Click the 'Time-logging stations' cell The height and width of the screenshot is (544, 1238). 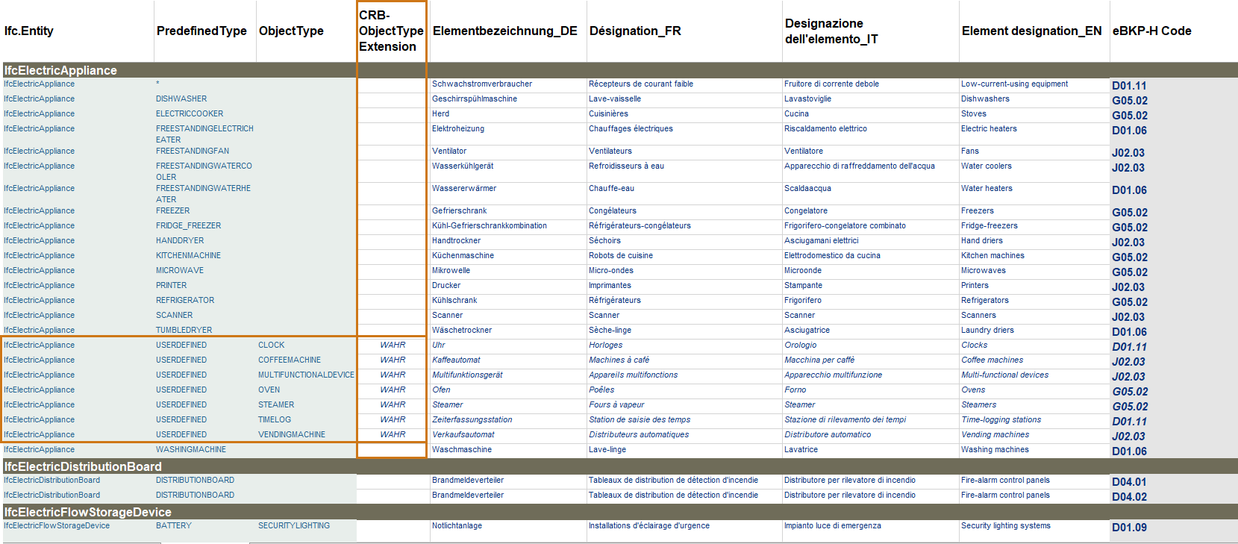click(x=1001, y=419)
